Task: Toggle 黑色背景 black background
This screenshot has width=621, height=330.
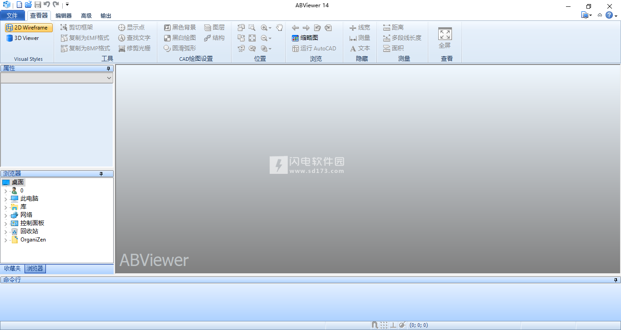Action: pyautogui.click(x=180, y=27)
